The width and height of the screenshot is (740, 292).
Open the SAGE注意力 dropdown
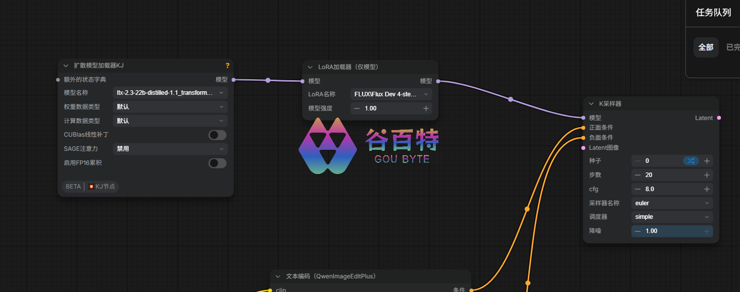coord(170,149)
